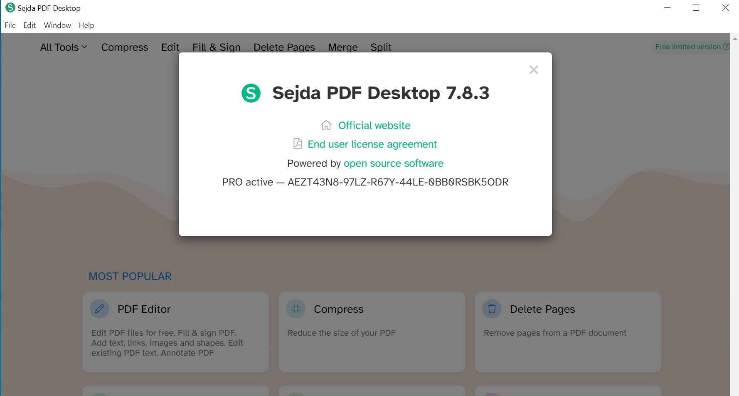Open the Delete Pages card title
Image resolution: width=739 pixels, height=396 pixels.
(542, 309)
